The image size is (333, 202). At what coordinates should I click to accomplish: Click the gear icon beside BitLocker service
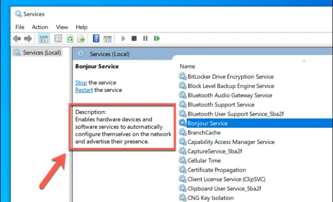[183, 76]
